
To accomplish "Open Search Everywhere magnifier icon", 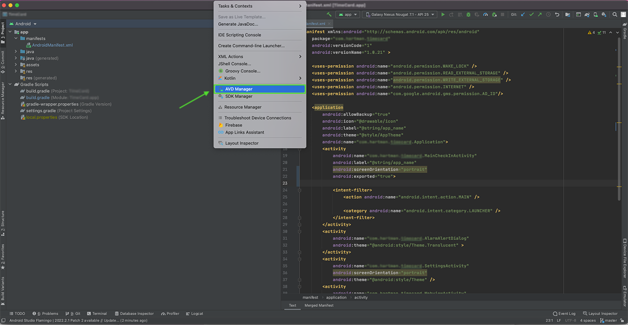I will [615, 14].
